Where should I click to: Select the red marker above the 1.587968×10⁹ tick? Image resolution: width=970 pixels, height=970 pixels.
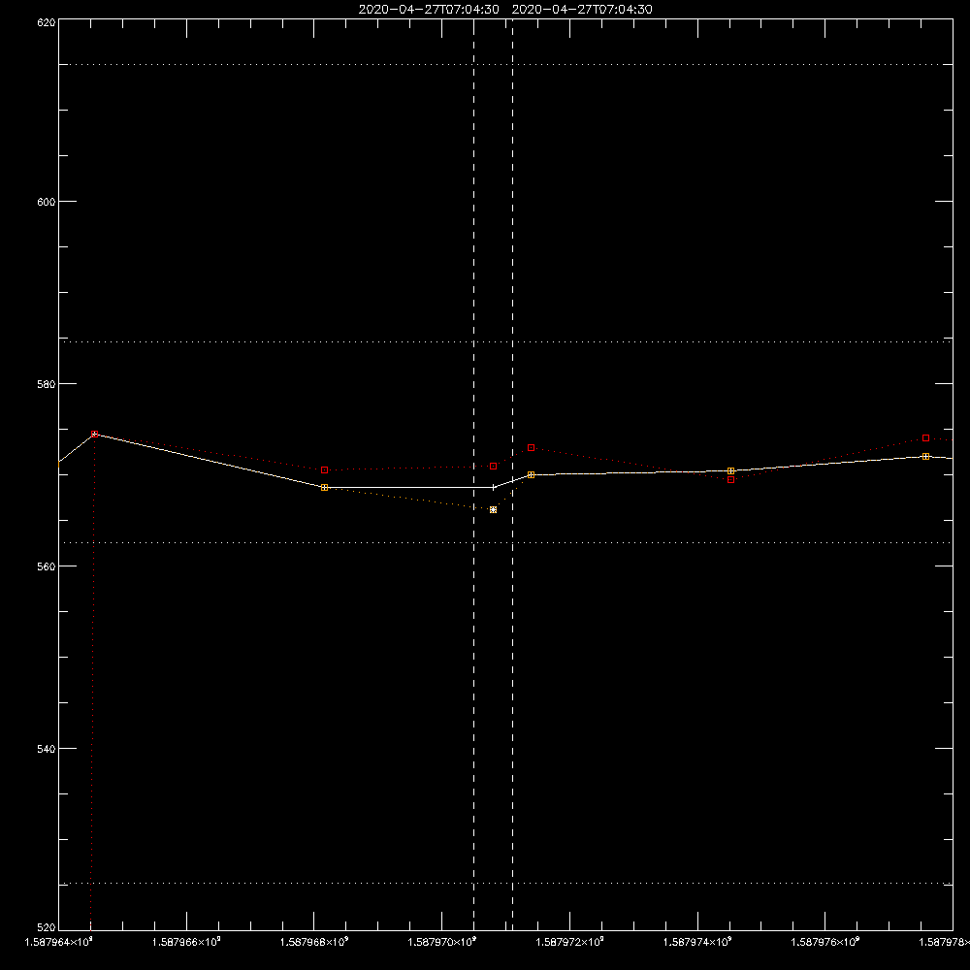(x=325, y=470)
